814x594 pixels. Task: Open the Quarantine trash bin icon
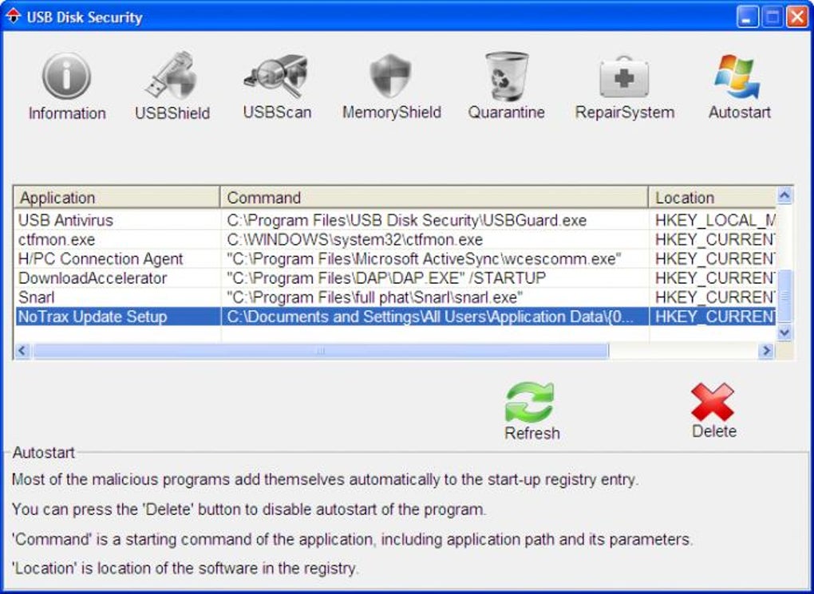pos(506,77)
